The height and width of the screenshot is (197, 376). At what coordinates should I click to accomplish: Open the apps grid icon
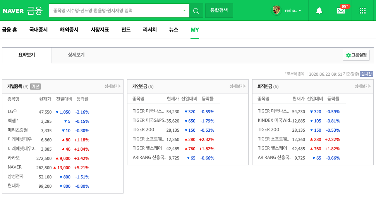[x=362, y=11]
